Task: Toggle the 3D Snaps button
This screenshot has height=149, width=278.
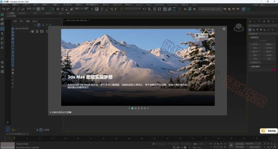Action: pyautogui.click(x=102, y=9)
